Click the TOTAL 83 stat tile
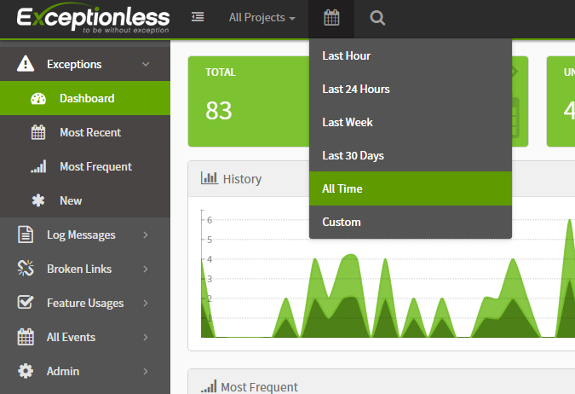 pos(243,101)
